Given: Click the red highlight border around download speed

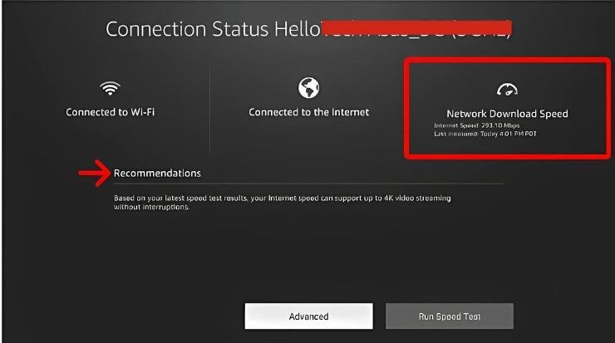Looking at the screenshot, I should 406,108.
